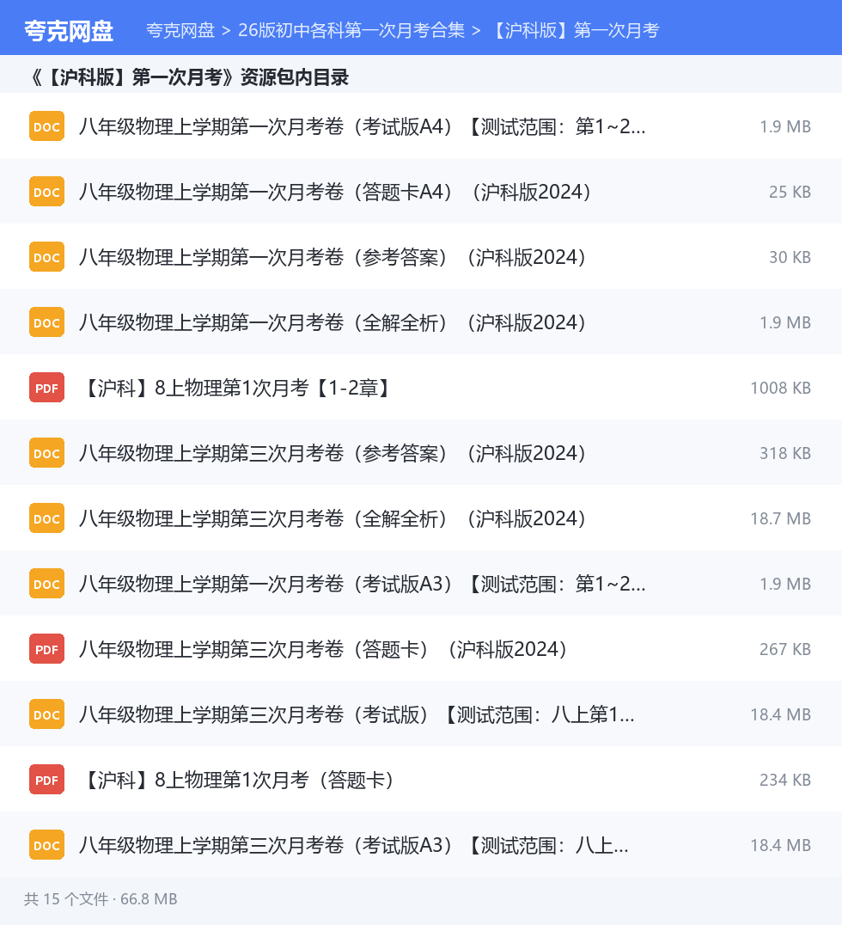Viewport: 842px width, 925px height.
Task: Click DOC icon for 第一次月考卷（参考答案）
Action: (46, 257)
